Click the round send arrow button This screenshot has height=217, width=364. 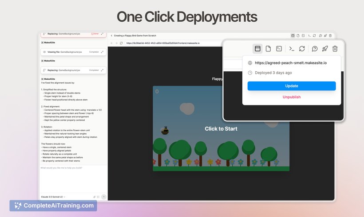[x=104, y=197]
